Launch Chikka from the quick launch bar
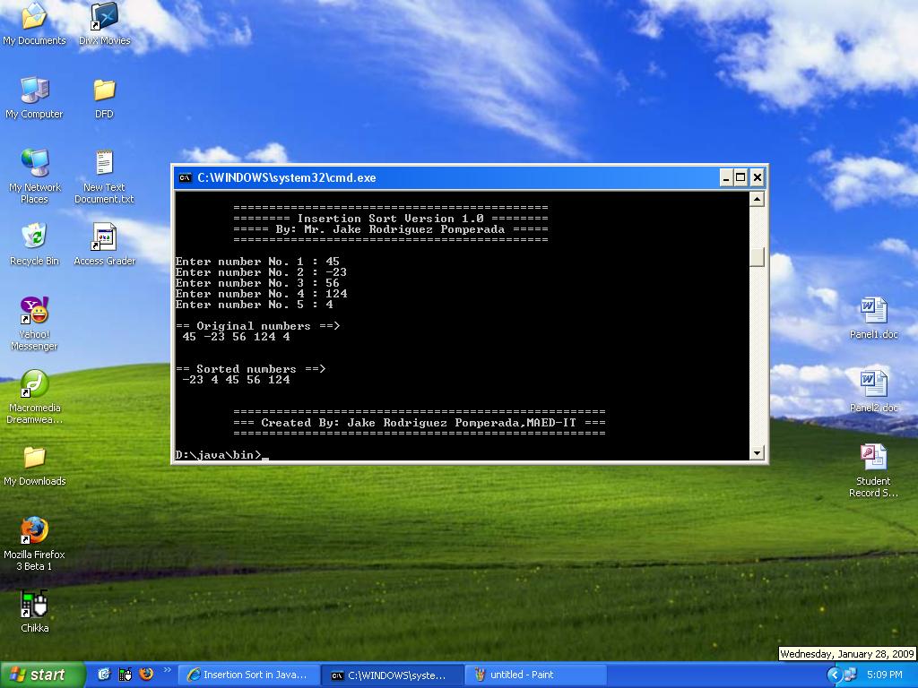The image size is (918, 688). coord(126,675)
